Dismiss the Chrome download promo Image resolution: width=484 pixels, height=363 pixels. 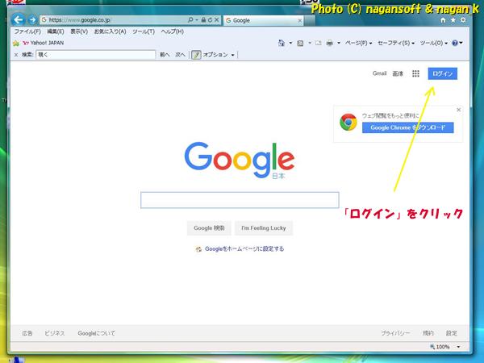458,109
